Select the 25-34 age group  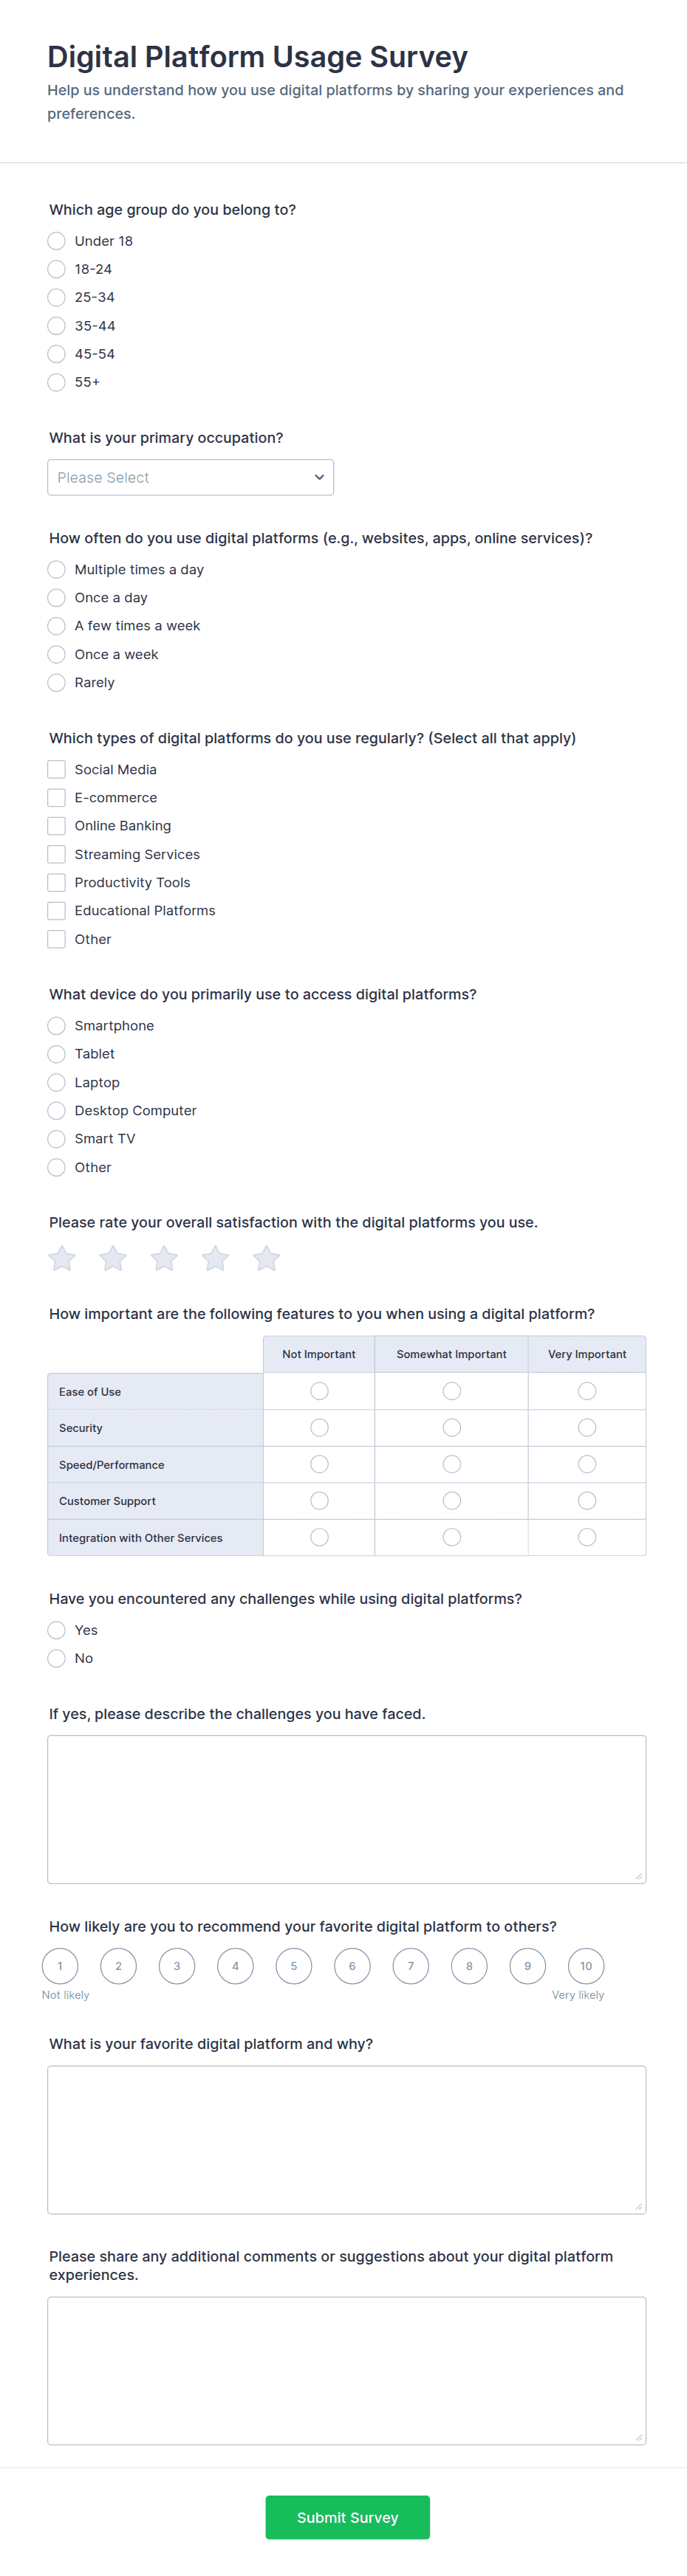[x=57, y=297]
